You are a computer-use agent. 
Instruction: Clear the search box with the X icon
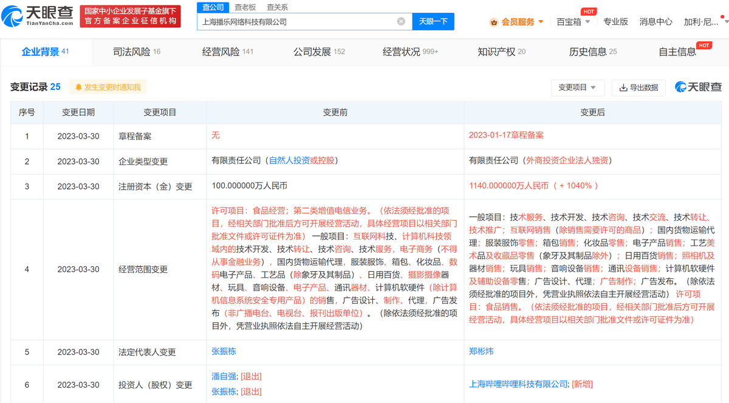pyautogui.click(x=401, y=21)
